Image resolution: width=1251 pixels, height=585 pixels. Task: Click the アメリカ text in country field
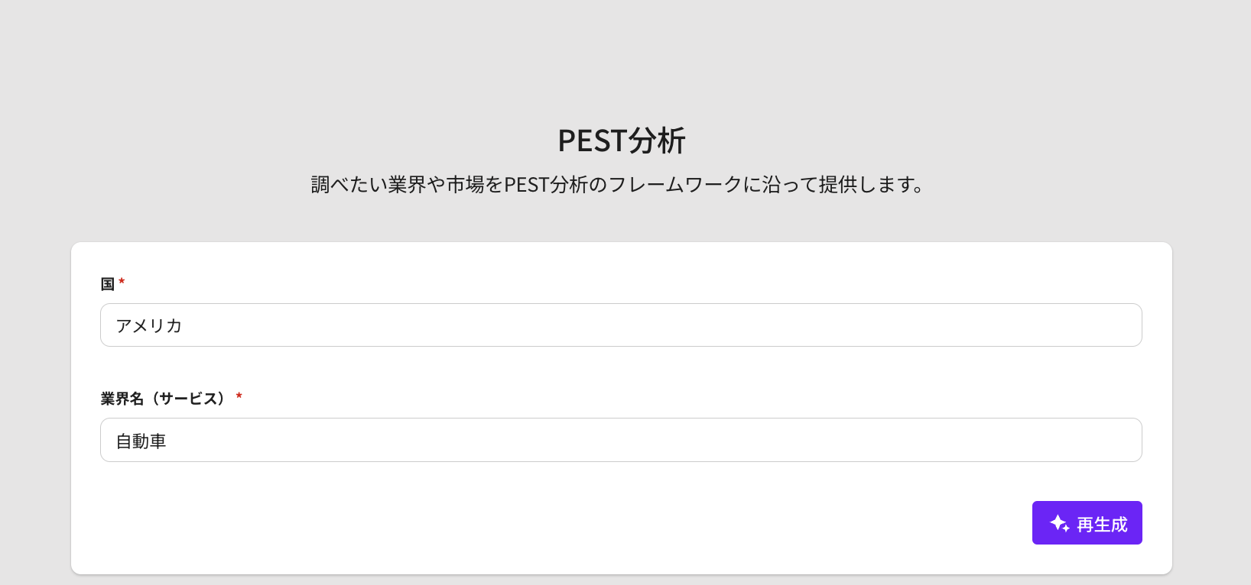149,326
